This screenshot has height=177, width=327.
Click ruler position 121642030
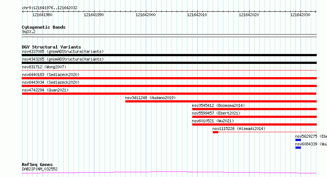point(300,15)
